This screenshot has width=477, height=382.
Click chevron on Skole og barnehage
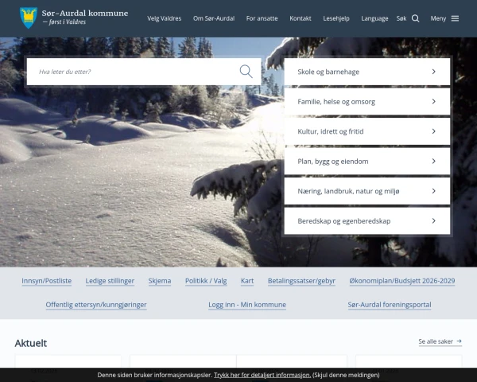point(433,72)
